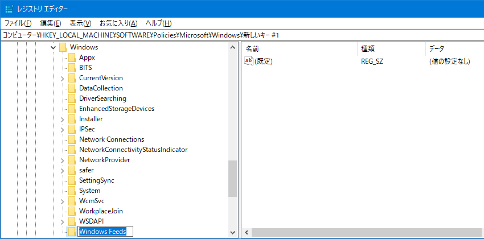Click the Windows Feeds folder icon
Viewport: 484px width, 239px height.
coord(72,232)
